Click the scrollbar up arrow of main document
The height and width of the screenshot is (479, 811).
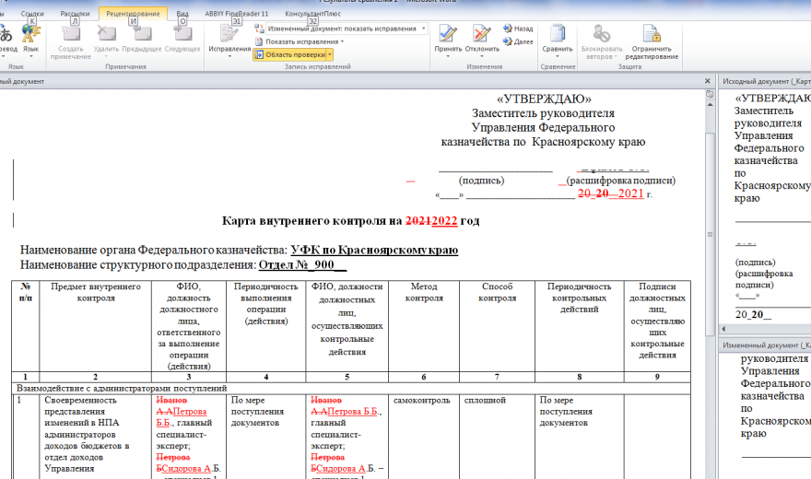711,104
